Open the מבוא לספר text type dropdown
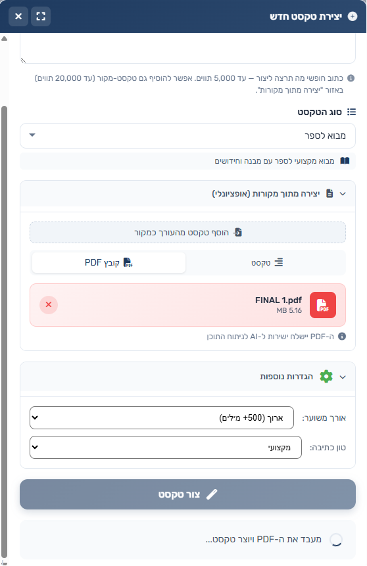The image size is (367, 566). [188, 135]
